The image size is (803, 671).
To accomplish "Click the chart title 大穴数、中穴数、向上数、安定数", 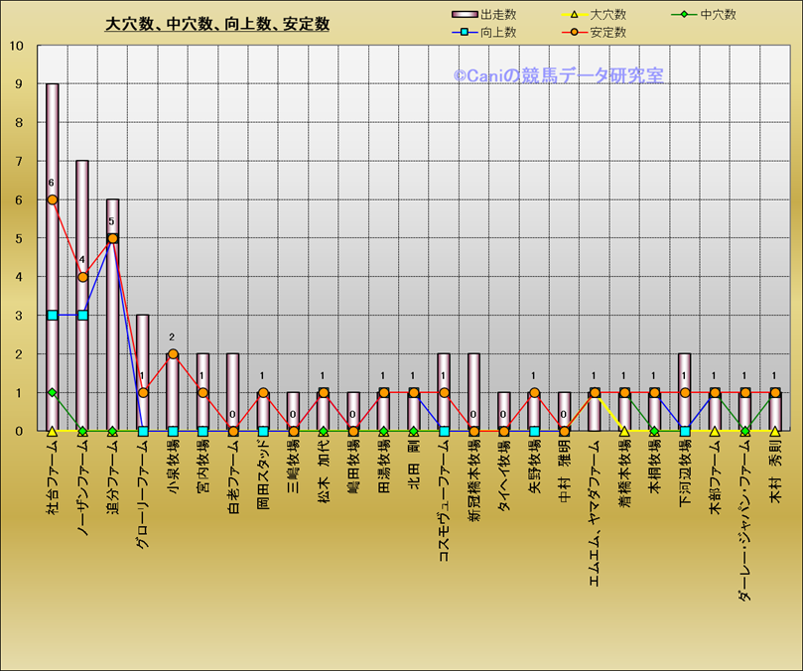I will coord(217,25).
